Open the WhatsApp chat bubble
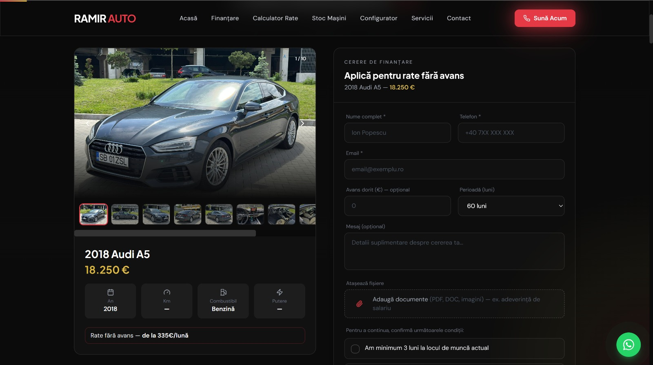This screenshot has height=365, width=653. tap(628, 345)
